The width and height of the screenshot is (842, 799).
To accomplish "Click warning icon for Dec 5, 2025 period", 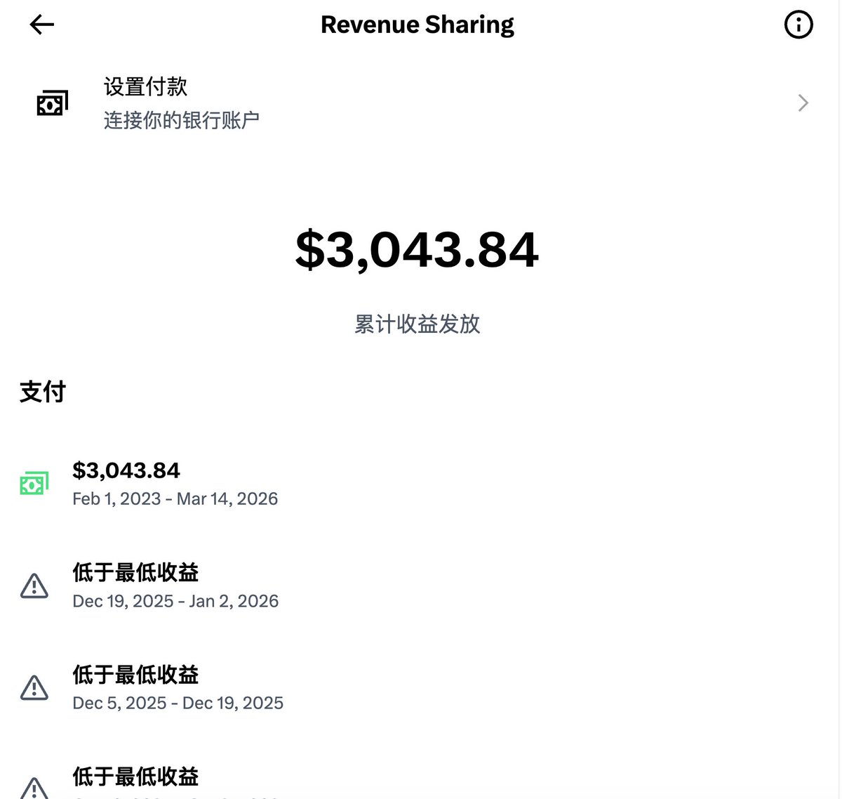I will pos(34,688).
